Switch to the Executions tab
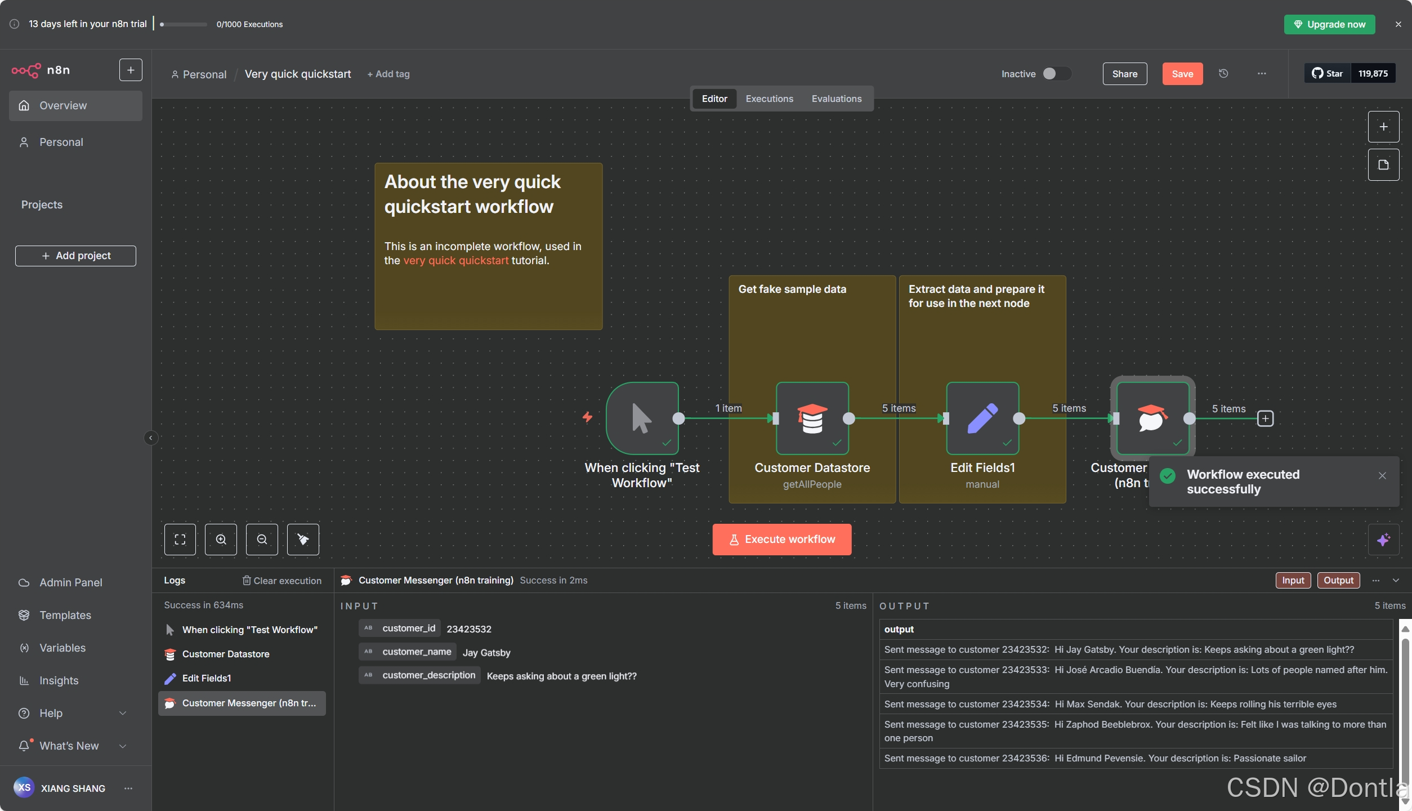Screen dimensions: 1412x811 click(x=769, y=99)
